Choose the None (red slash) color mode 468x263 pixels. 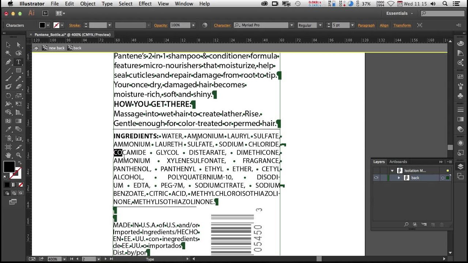point(21,185)
